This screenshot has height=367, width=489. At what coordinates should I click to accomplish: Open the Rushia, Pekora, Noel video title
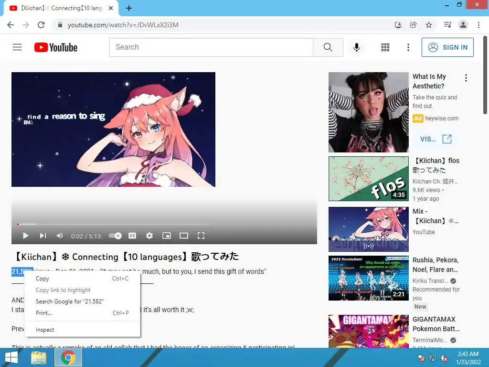coord(436,265)
